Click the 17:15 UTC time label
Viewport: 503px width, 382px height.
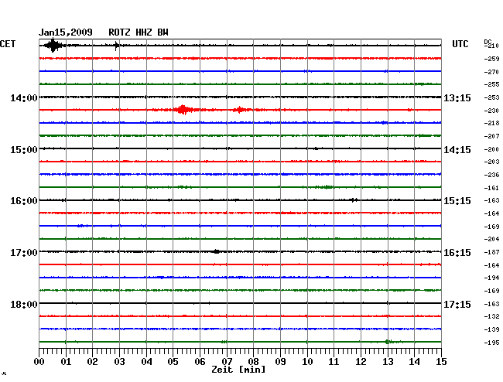click(x=457, y=304)
